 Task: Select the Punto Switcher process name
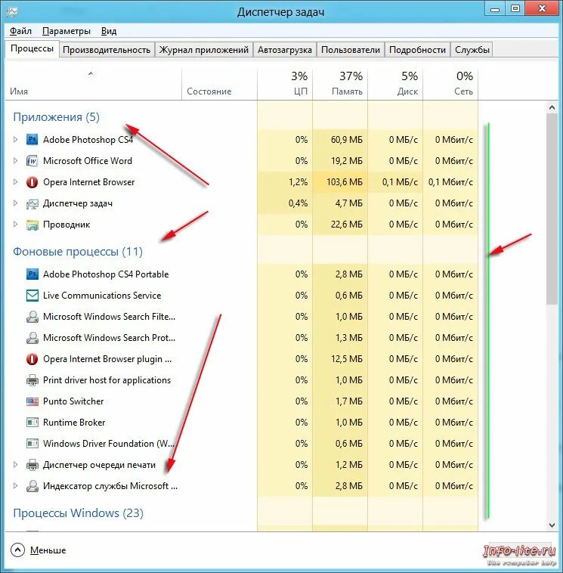[x=73, y=401]
